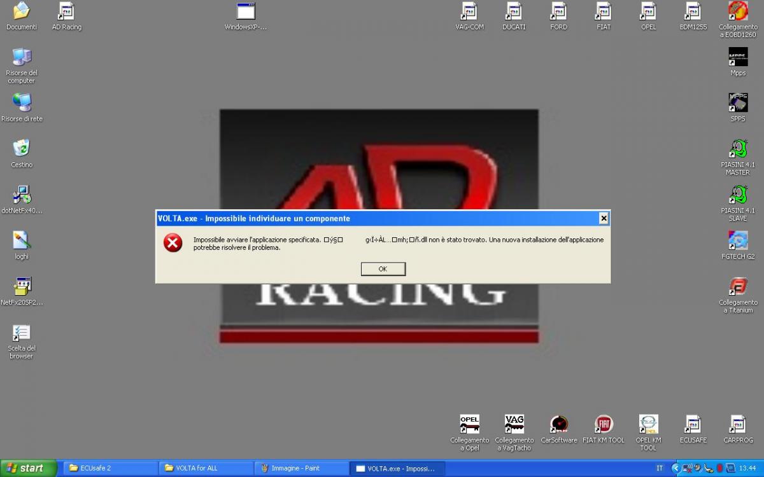
Task: Open Collegamento a Titanium shortcut
Action: pyautogui.click(x=738, y=294)
